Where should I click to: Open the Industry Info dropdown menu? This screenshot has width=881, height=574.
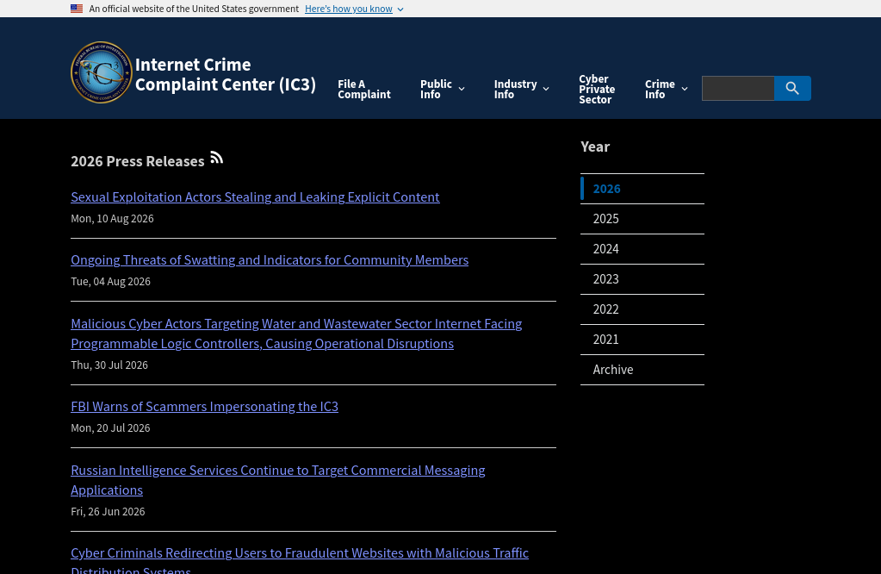(521, 89)
